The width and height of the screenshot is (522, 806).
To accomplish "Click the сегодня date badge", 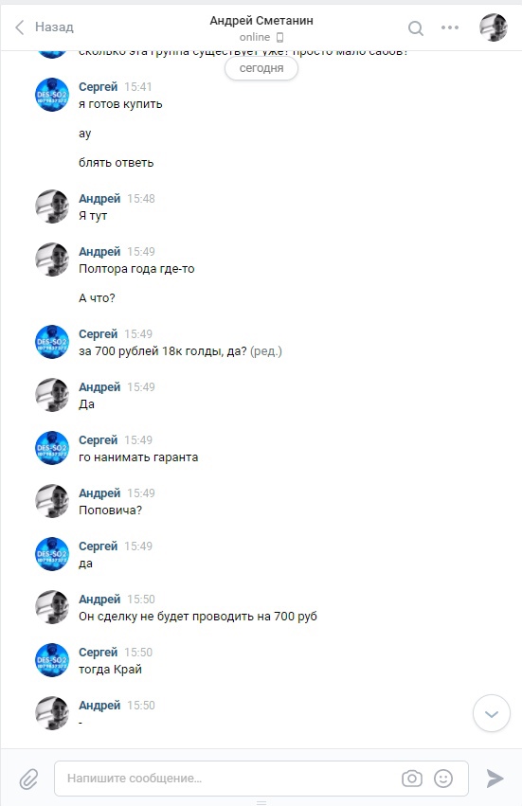I will [261, 68].
